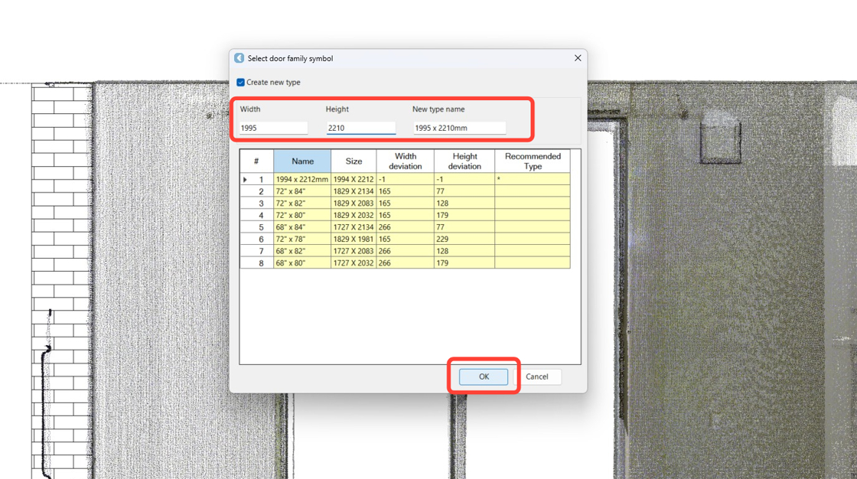This screenshot has width=857, height=479.
Task: Click the Cancel button
Action: point(536,376)
